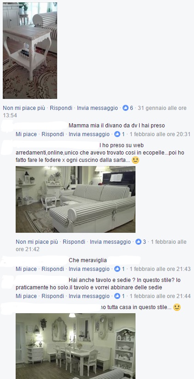The image size is (194, 379).
Task: Click like icon beside 21:43 timestamp
Action: pos(117,269)
